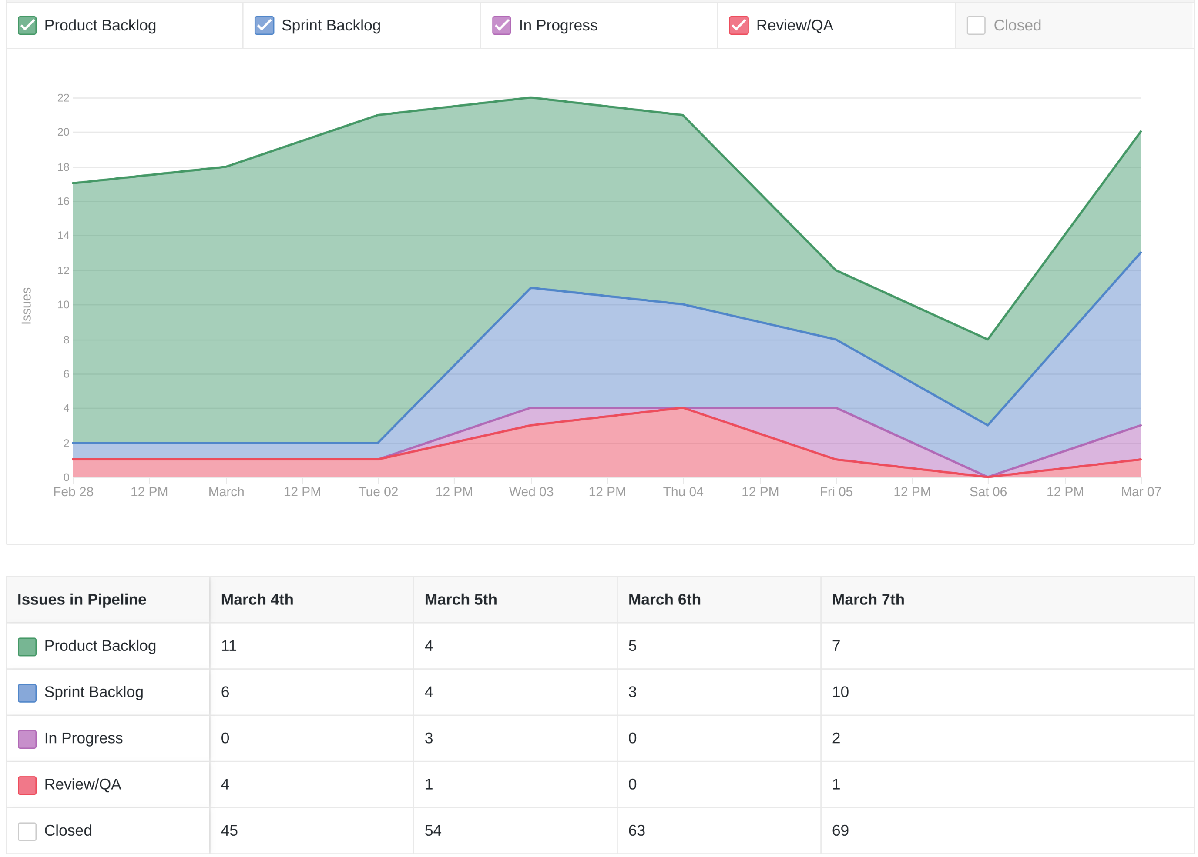The image size is (1198, 857).
Task: Click In Progress March 5th value 3
Action: click(x=428, y=738)
